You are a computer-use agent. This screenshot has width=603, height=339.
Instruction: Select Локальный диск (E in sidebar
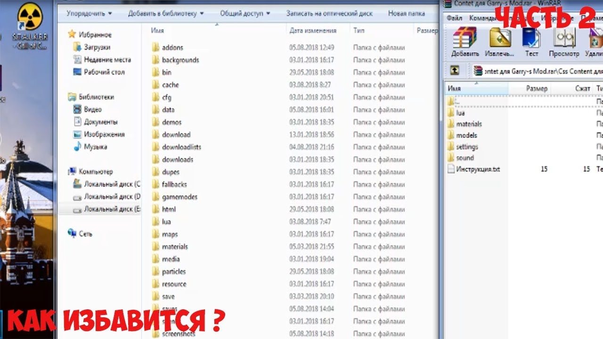click(106, 209)
